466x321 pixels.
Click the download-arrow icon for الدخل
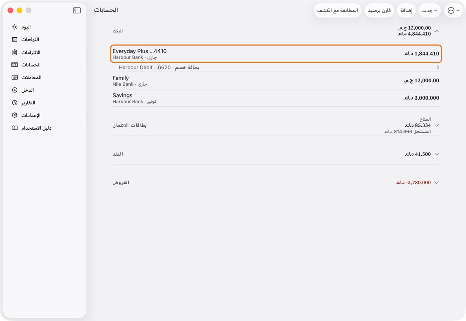(15, 90)
